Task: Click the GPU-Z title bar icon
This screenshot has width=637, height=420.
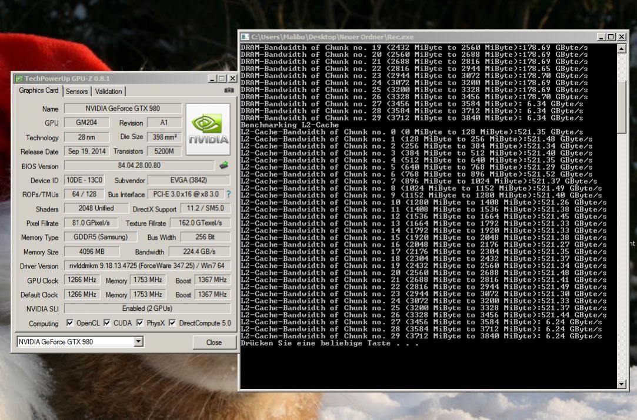Action: tap(18, 79)
